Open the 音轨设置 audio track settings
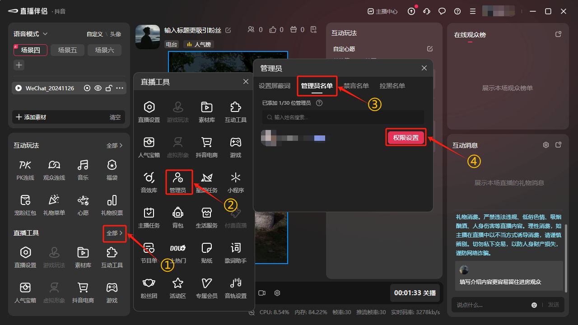The height and width of the screenshot is (325, 578). pyautogui.click(x=236, y=288)
